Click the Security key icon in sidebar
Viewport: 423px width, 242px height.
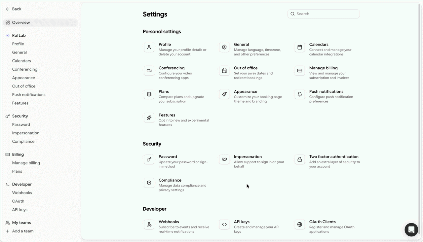coord(8,116)
